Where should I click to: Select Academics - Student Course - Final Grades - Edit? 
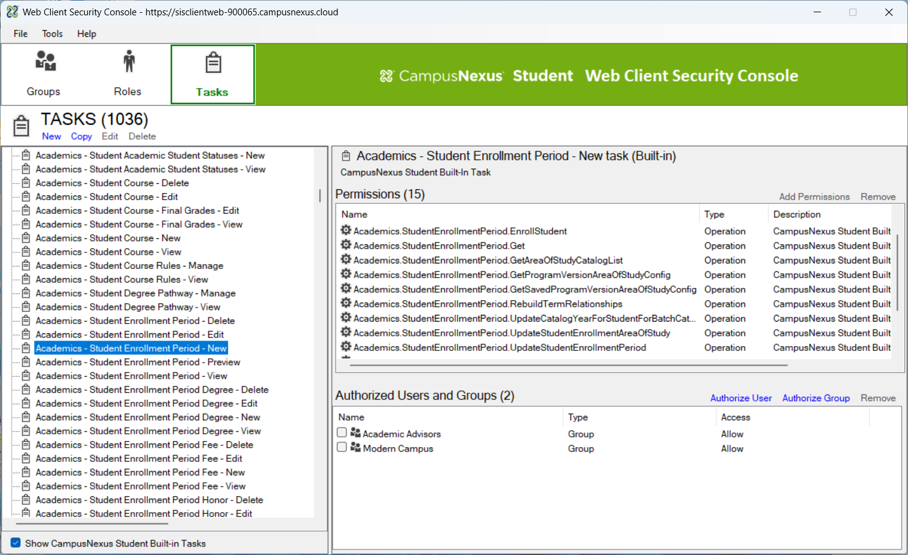pyautogui.click(x=137, y=210)
